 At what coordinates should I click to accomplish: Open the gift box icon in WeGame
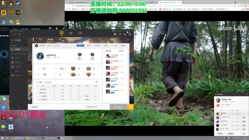130,34
